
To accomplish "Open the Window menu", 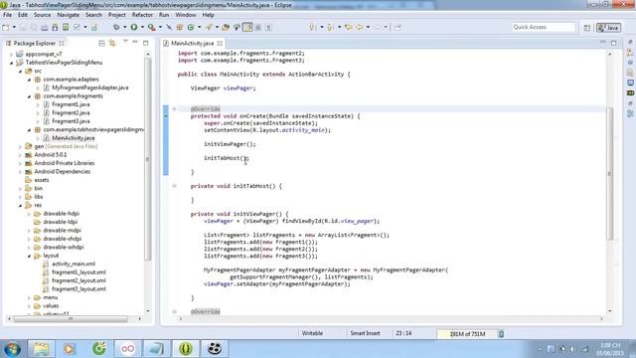I will click(186, 15).
